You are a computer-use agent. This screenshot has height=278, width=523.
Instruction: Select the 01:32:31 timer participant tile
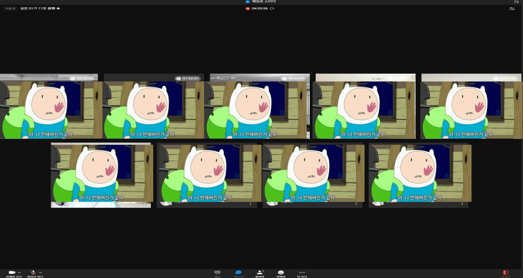click(154, 107)
